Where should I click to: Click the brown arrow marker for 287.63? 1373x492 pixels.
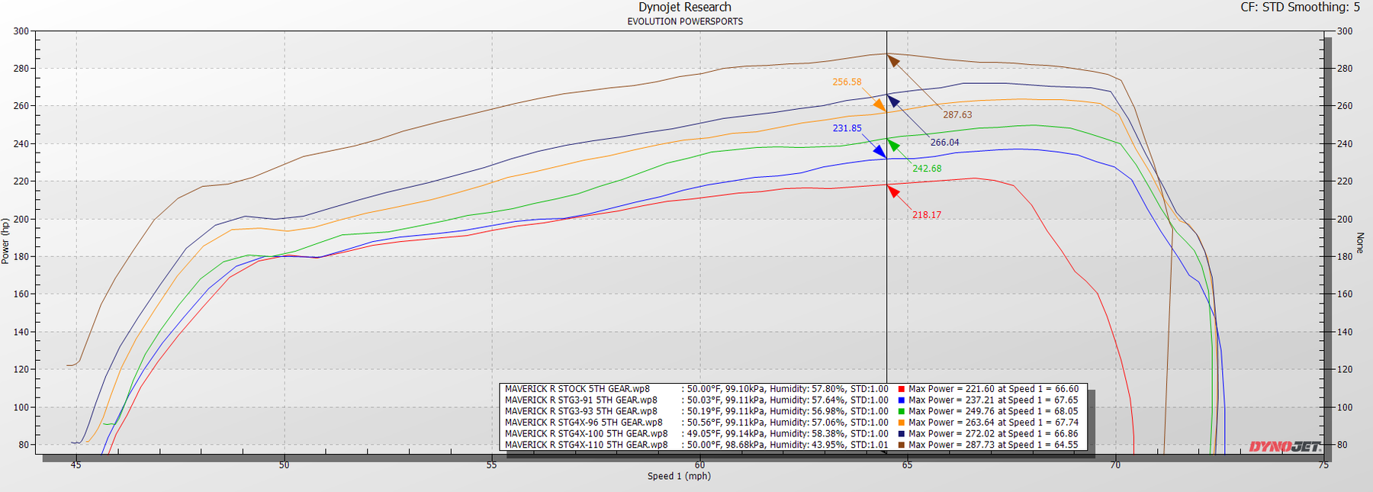coord(893,60)
